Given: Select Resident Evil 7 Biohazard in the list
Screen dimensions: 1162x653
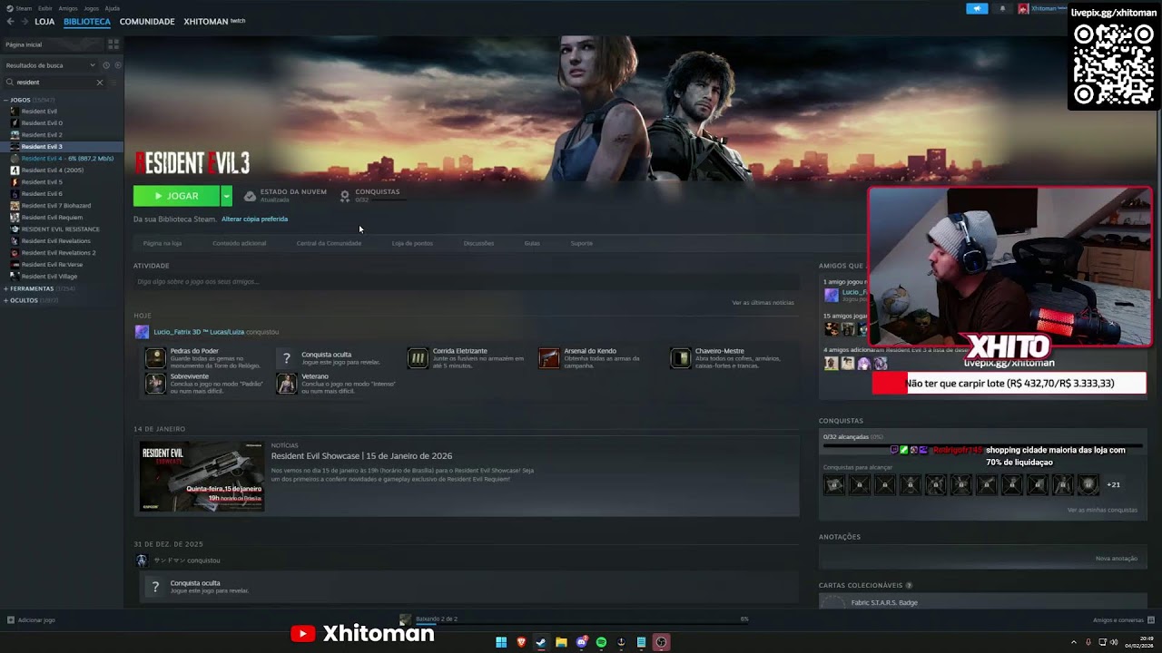Looking at the screenshot, I should click(x=55, y=205).
